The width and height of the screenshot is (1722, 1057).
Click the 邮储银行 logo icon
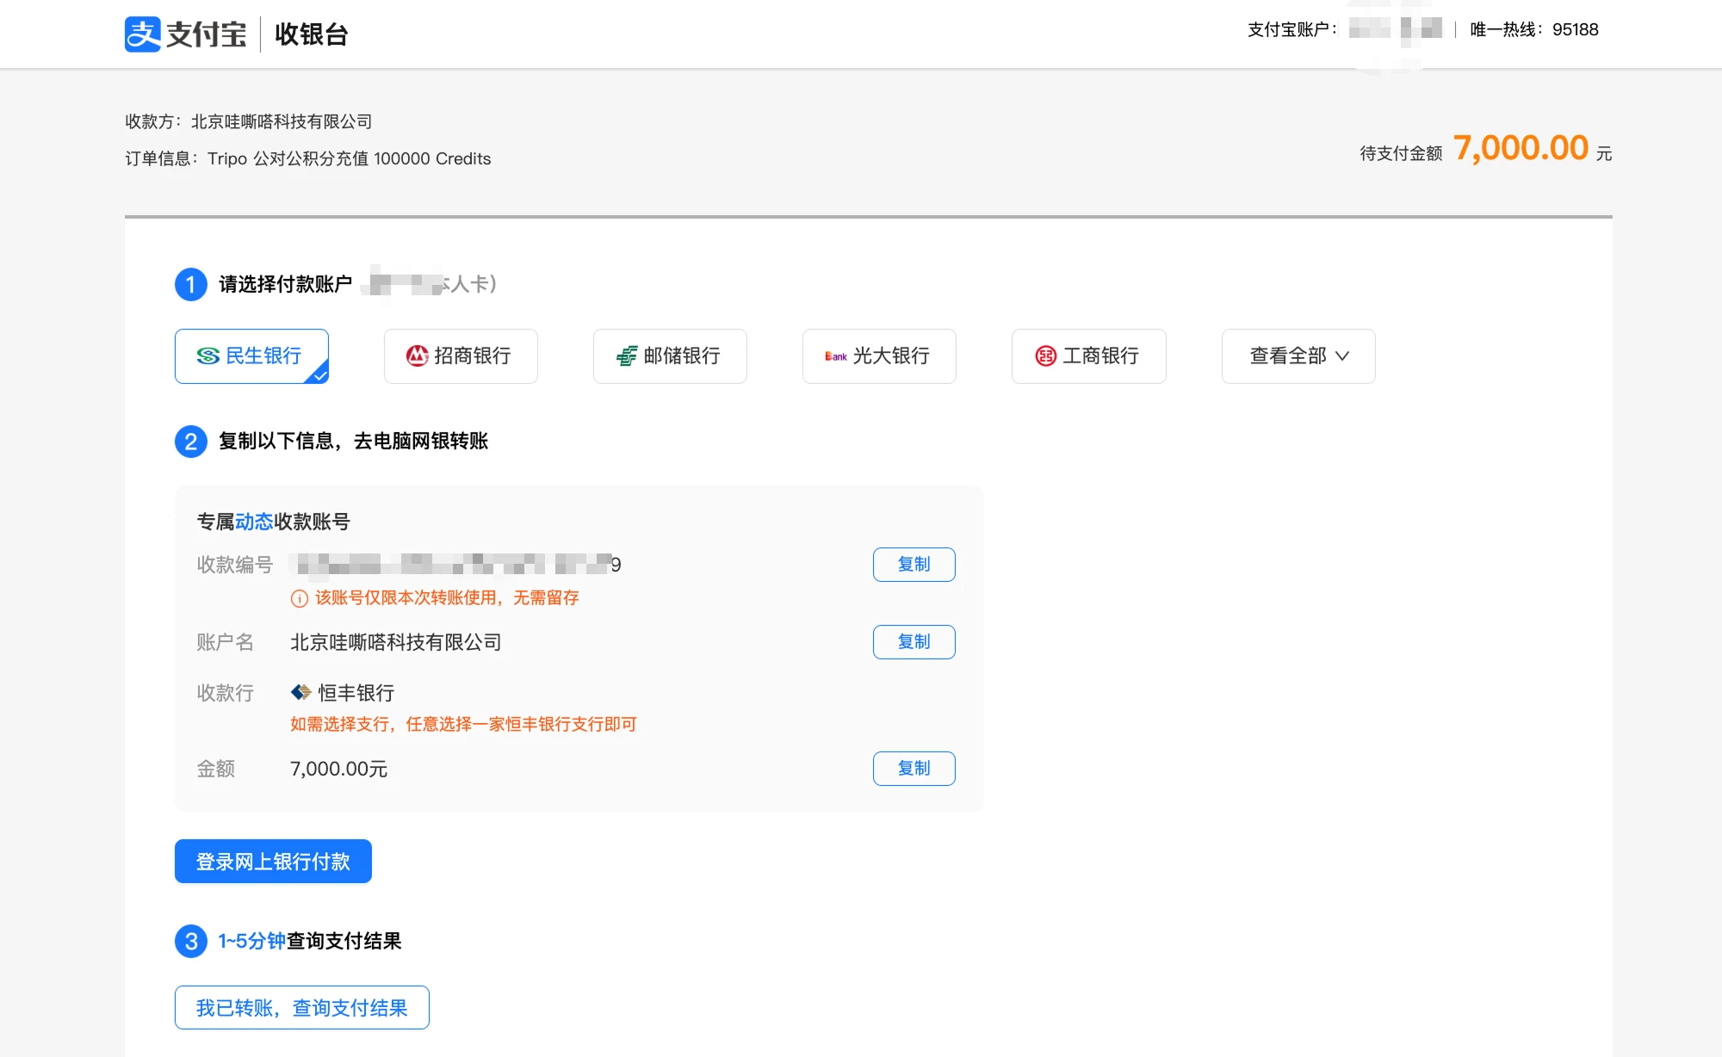pos(627,356)
